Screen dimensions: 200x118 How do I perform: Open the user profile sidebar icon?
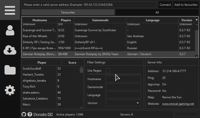click(x=10, y=30)
